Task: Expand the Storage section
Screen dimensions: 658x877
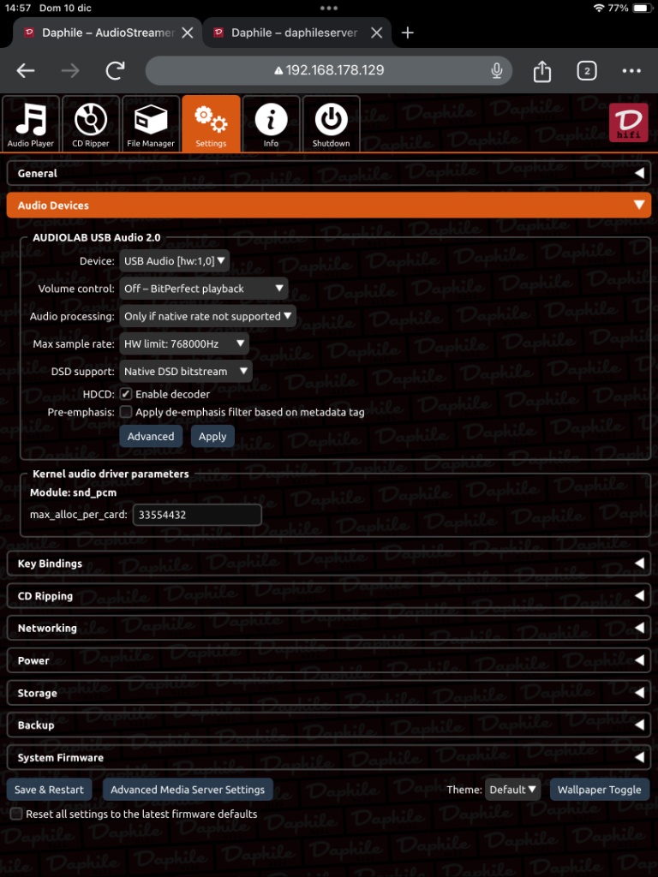Action: (x=329, y=693)
